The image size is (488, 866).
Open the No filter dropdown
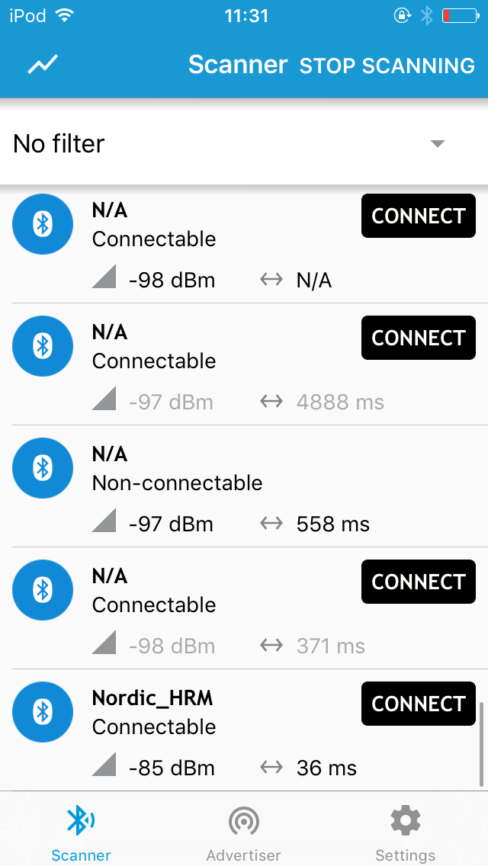pyautogui.click(x=59, y=143)
